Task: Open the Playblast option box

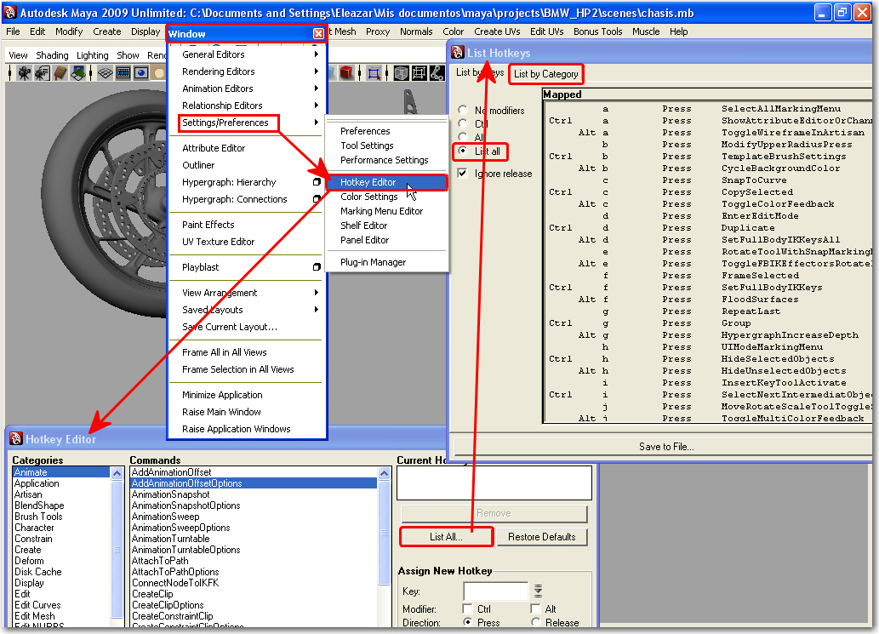Action: [x=317, y=267]
